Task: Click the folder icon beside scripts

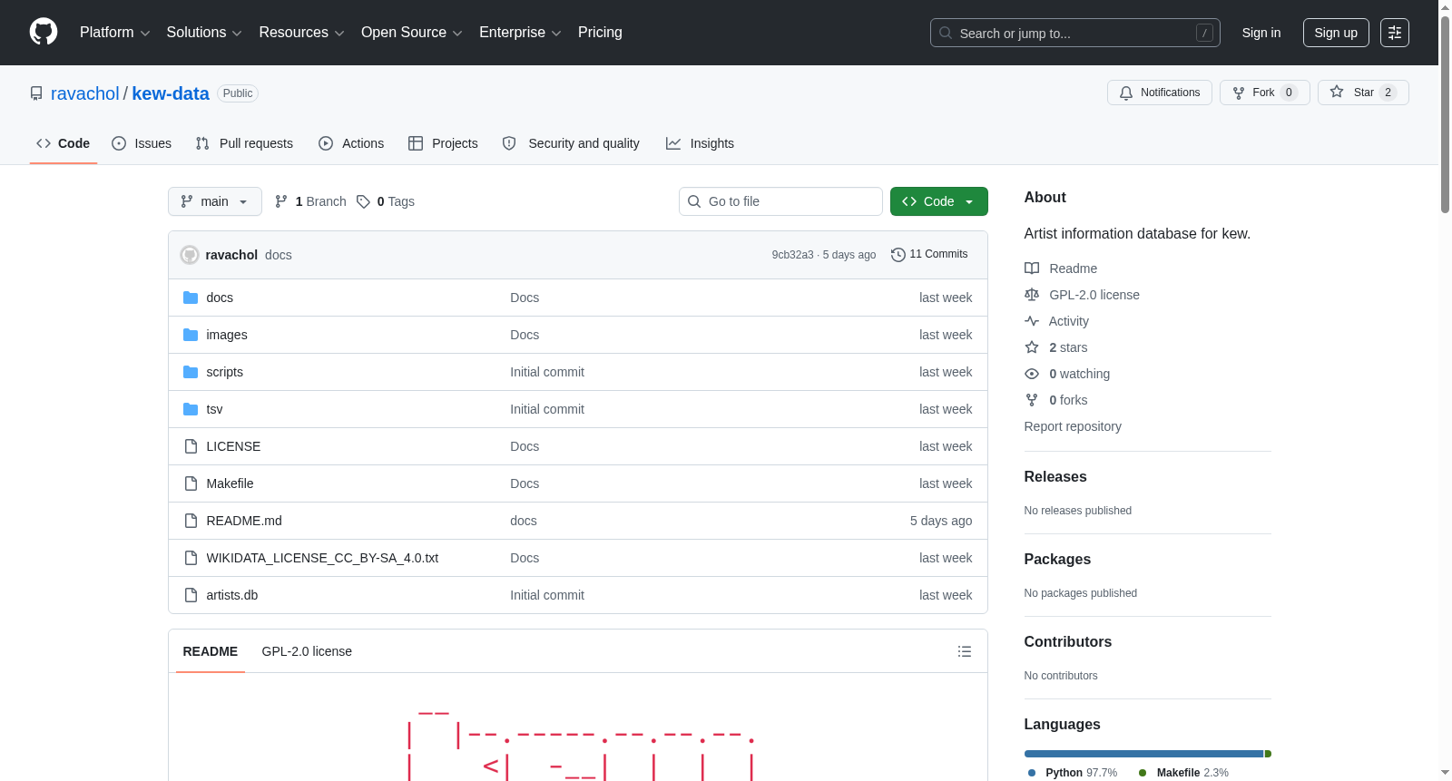Action: point(191,372)
